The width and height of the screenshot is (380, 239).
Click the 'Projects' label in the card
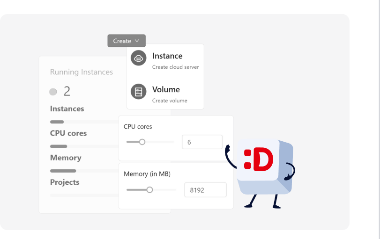click(x=65, y=182)
